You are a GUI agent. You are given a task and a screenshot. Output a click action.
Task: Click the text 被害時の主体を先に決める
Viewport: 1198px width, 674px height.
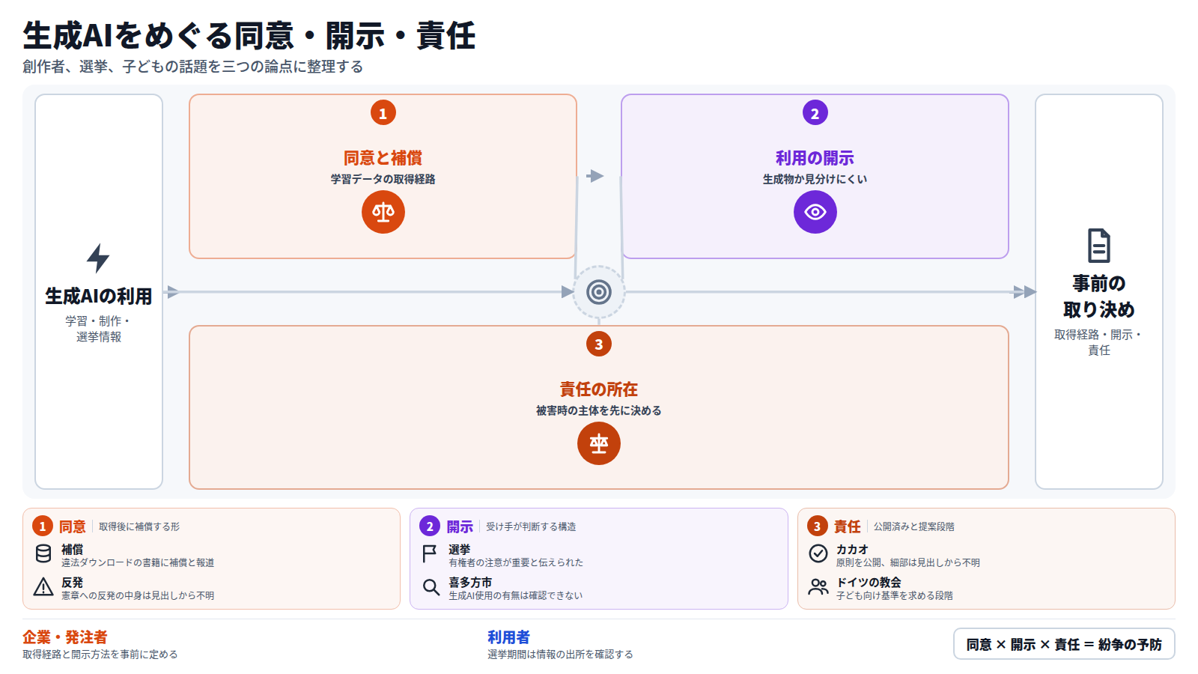pos(599,410)
